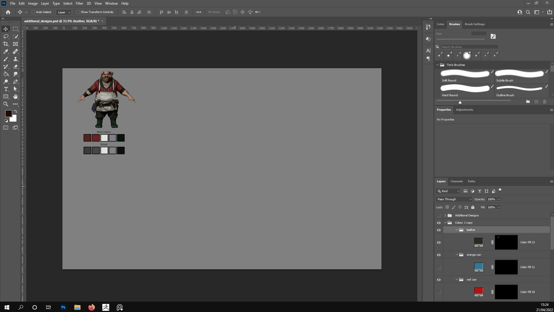Select the Path Selection tool

[x=16, y=89]
